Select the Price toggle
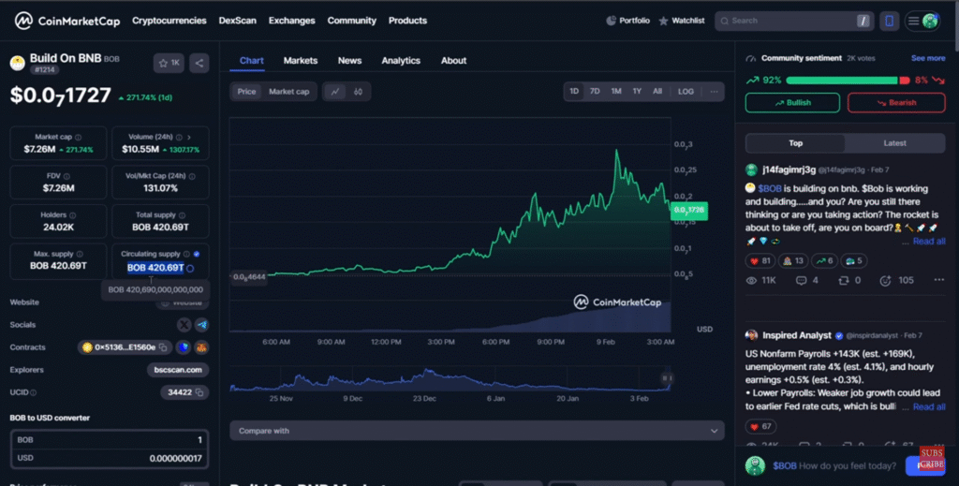The image size is (959, 486). click(246, 92)
